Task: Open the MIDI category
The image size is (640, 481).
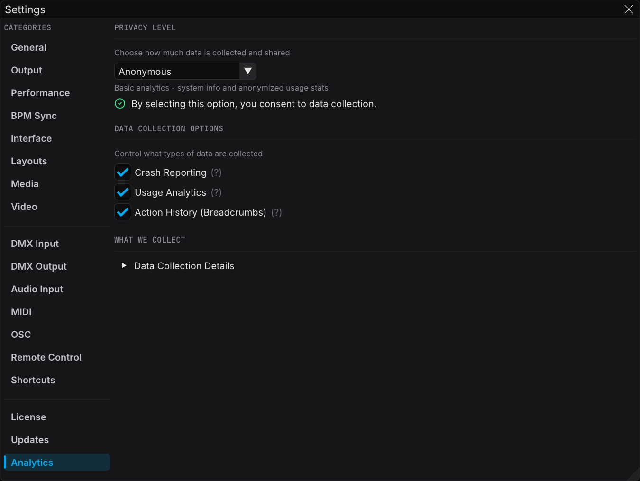Action: [57, 312]
